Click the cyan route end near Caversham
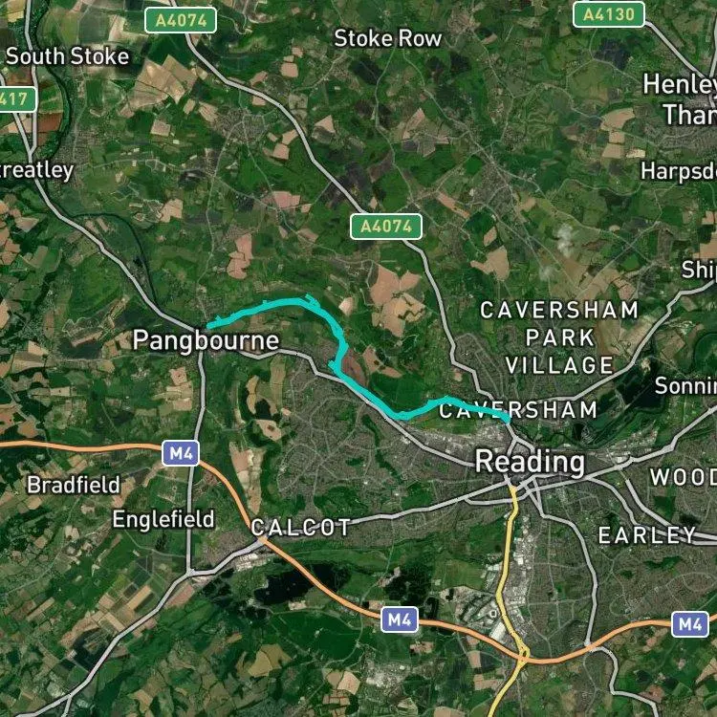Viewport: 717px width, 717px height. 506,418
